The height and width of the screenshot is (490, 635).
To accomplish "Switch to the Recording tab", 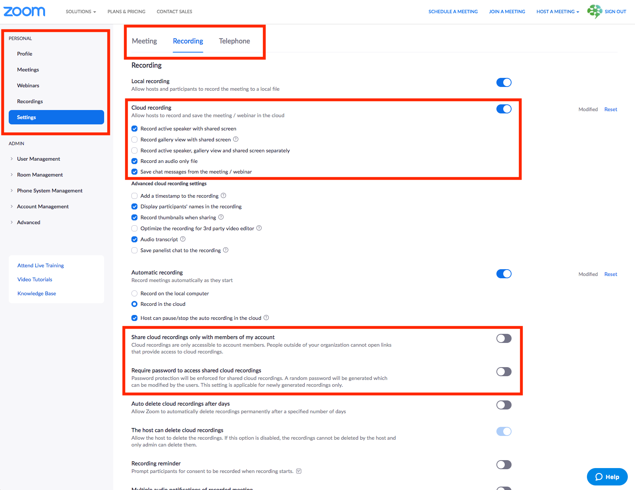I will click(188, 41).
